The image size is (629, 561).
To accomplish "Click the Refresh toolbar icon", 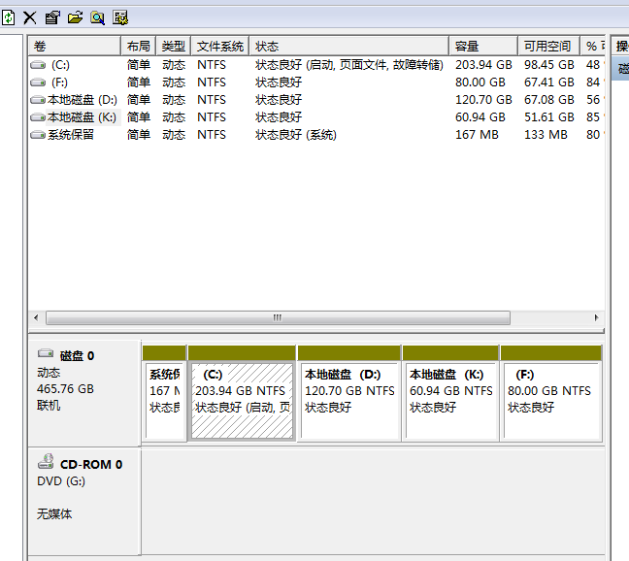I will (x=9, y=17).
